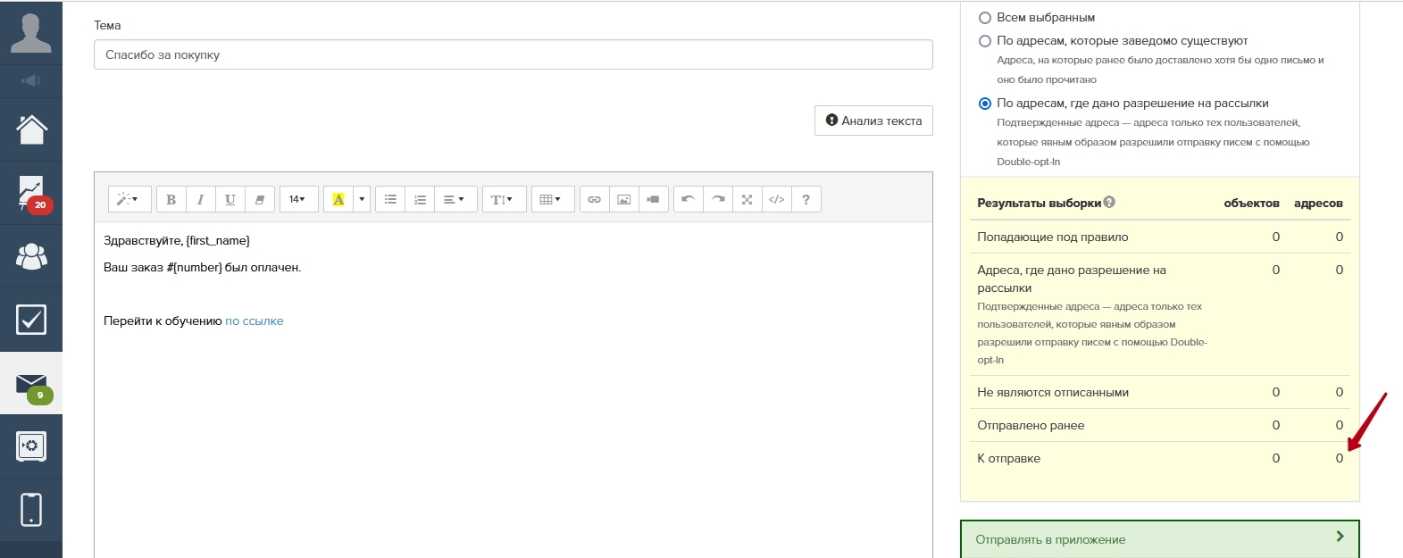Viewport: 1403px width, 558px height.
Task: Insert a picture via the image icon
Action: point(623,199)
